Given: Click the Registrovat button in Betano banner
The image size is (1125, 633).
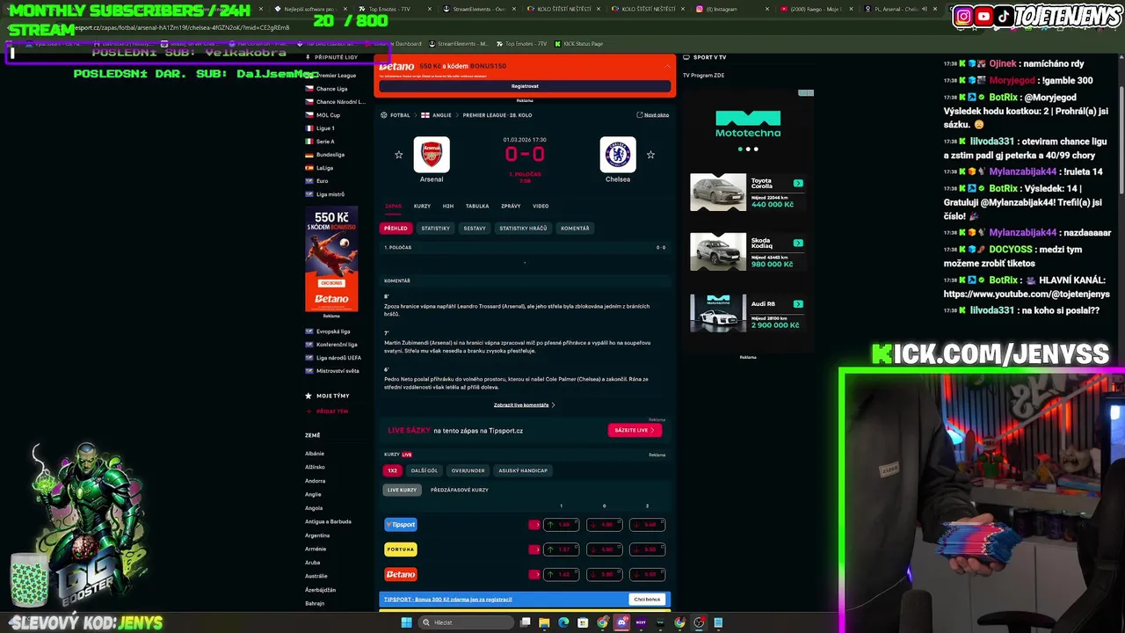Looking at the screenshot, I should [x=525, y=86].
